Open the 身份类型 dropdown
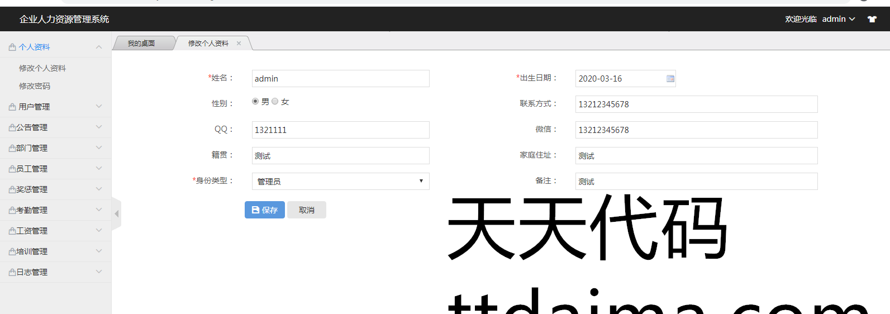890x314 pixels. (x=340, y=182)
